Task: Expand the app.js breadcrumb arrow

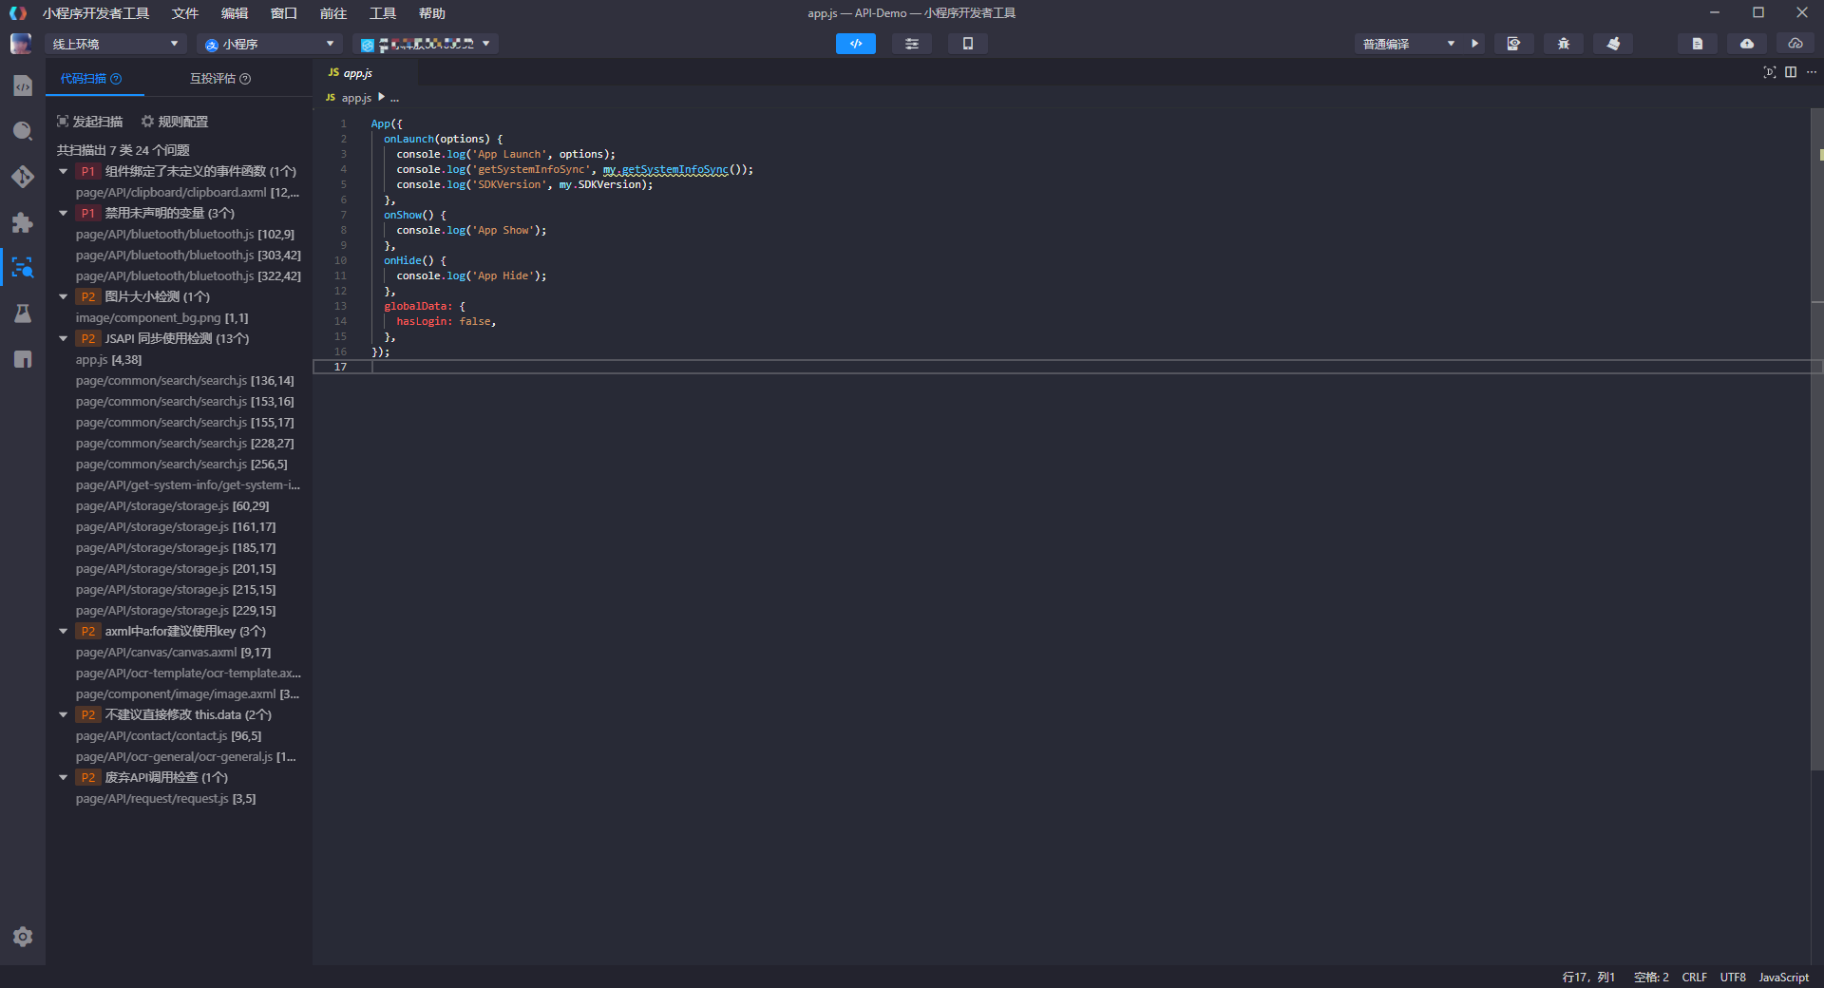Action: [381, 97]
